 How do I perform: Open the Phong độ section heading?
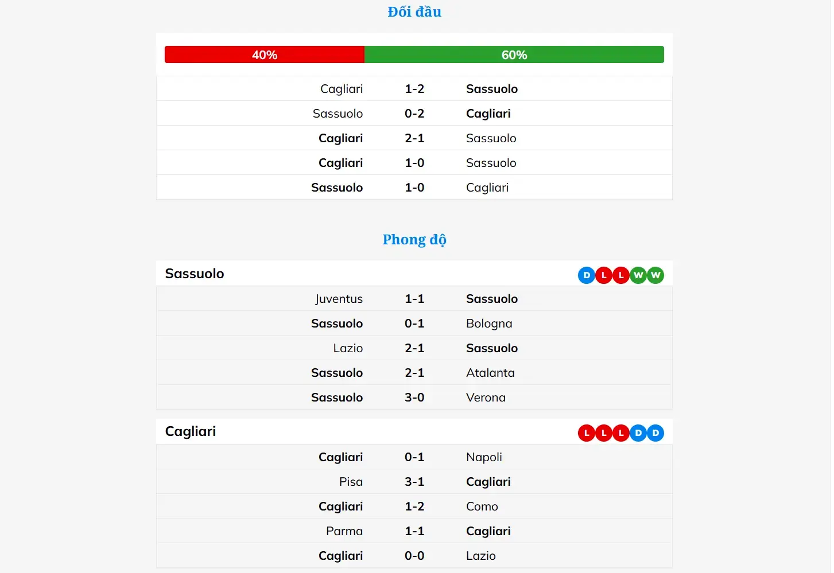coord(414,240)
